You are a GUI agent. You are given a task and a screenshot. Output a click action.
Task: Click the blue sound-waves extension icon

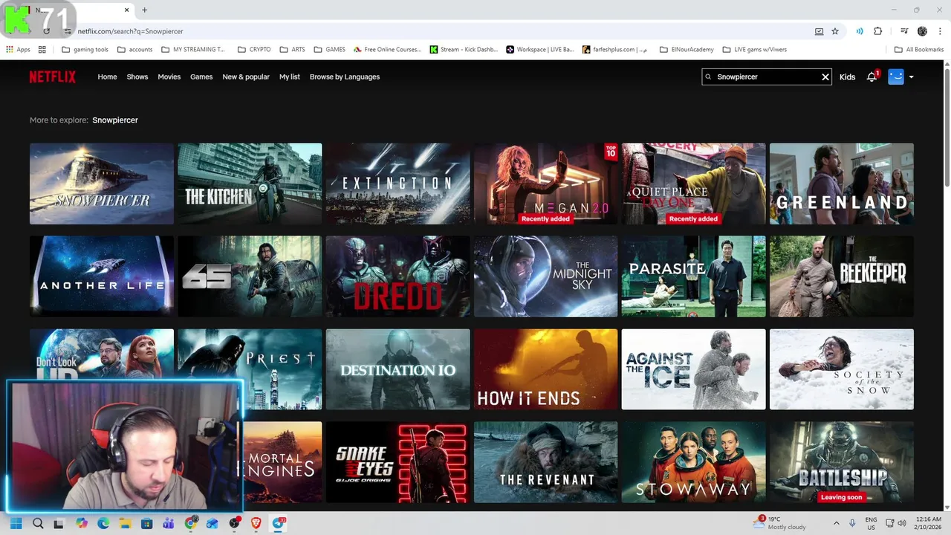860,31
